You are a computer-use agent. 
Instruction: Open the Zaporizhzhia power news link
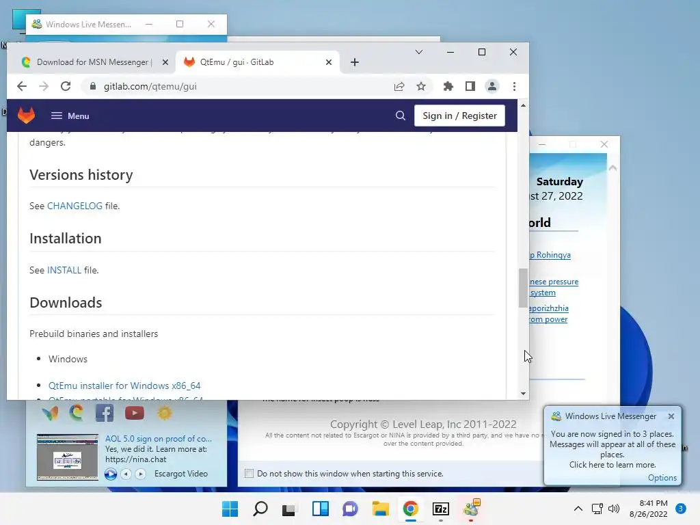(x=549, y=313)
